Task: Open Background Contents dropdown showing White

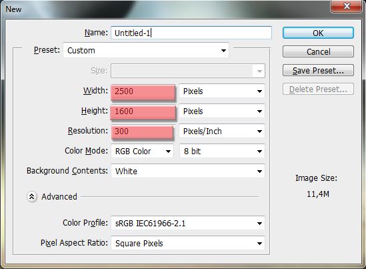Action: [188, 171]
